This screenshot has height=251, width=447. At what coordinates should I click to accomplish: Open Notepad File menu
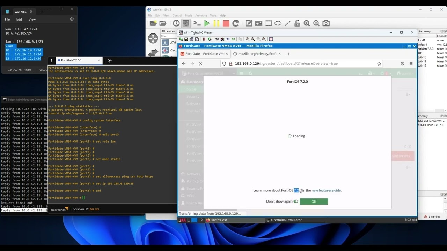pyautogui.click(x=7, y=20)
